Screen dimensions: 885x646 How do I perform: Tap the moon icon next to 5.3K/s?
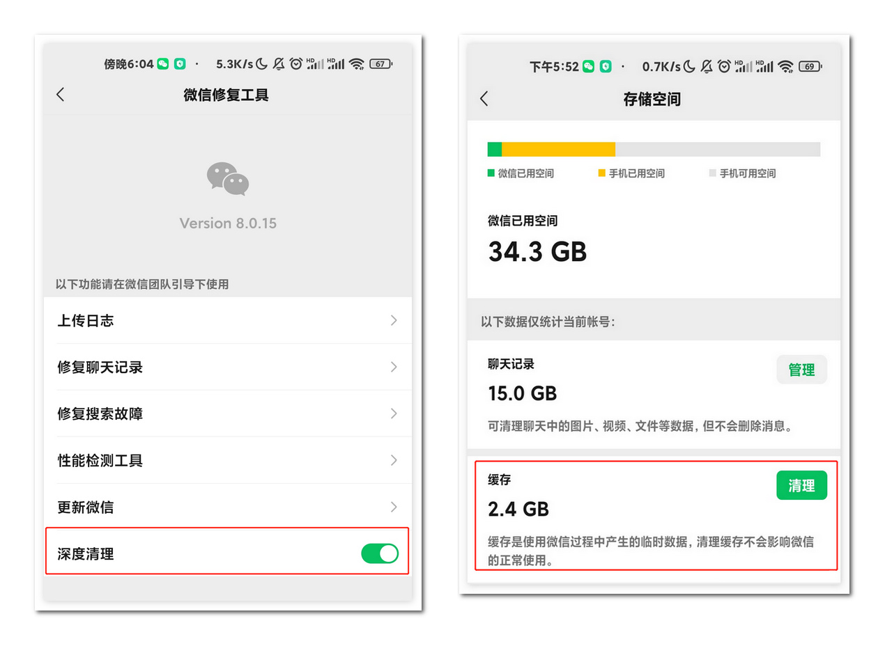262,64
